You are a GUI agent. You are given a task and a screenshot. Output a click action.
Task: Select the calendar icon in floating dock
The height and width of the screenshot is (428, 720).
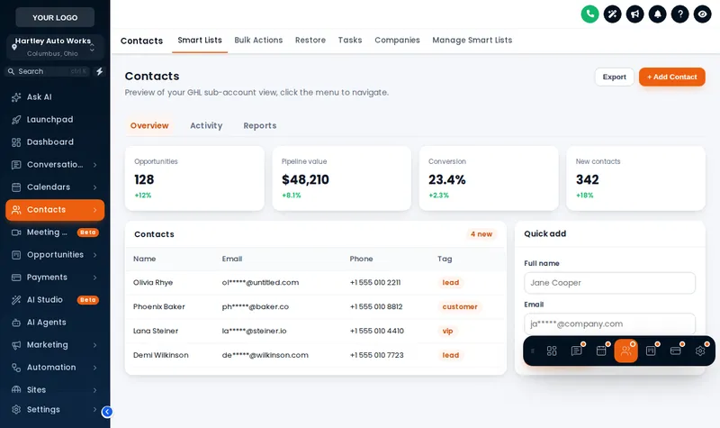tap(601, 351)
